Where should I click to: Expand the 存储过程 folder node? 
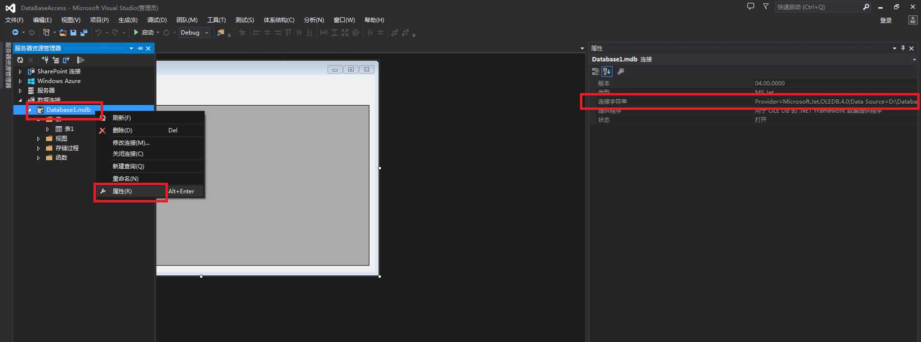[38, 148]
